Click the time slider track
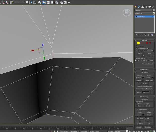156x132 pixels. coord(64,128)
